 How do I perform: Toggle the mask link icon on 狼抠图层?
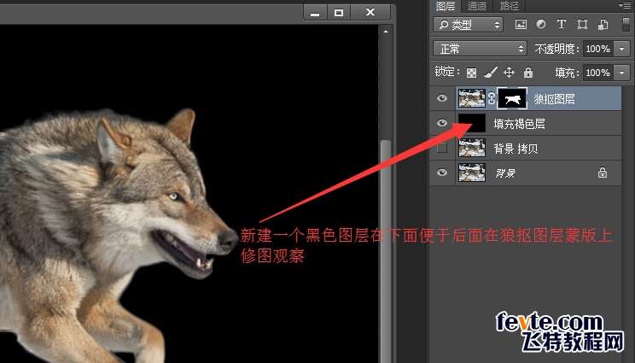(x=492, y=98)
